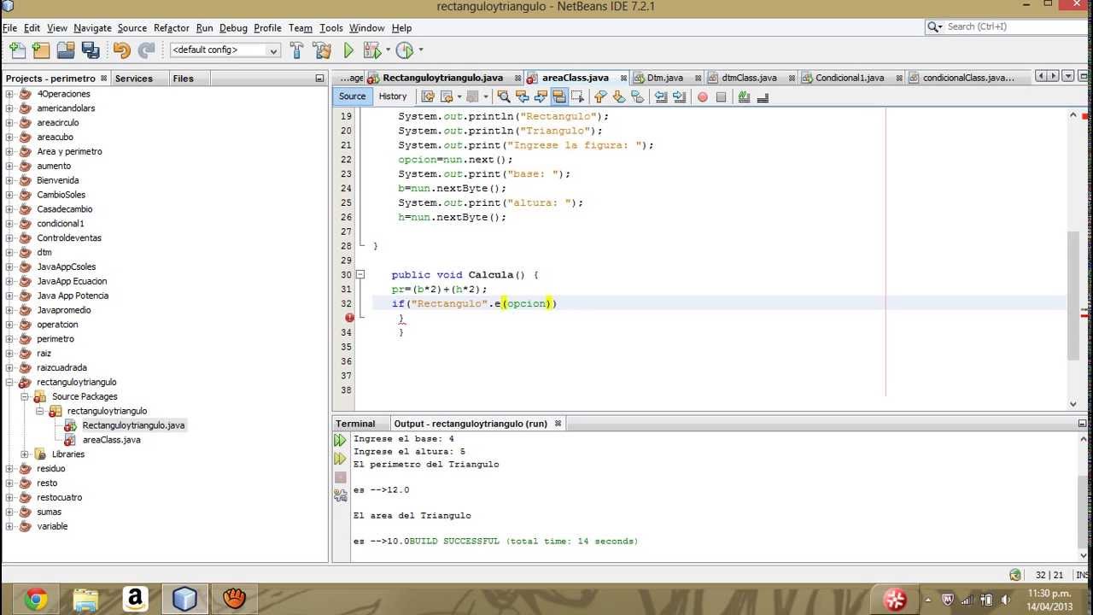Image resolution: width=1093 pixels, height=615 pixels.
Task: Expand the perimetro project node
Action: click(x=9, y=339)
